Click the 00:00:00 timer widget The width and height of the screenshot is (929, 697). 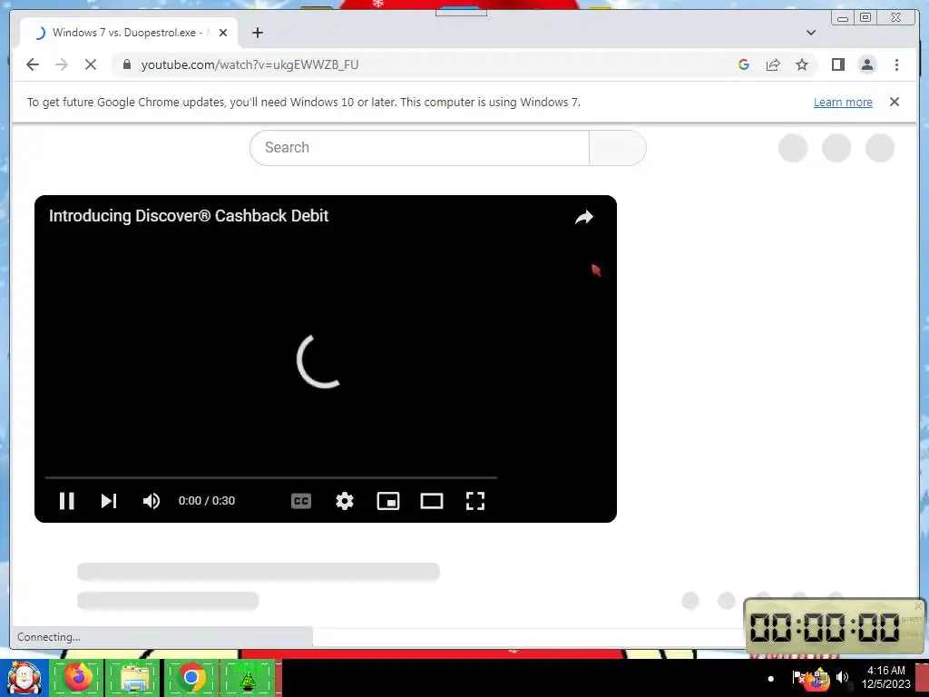[835, 626]
